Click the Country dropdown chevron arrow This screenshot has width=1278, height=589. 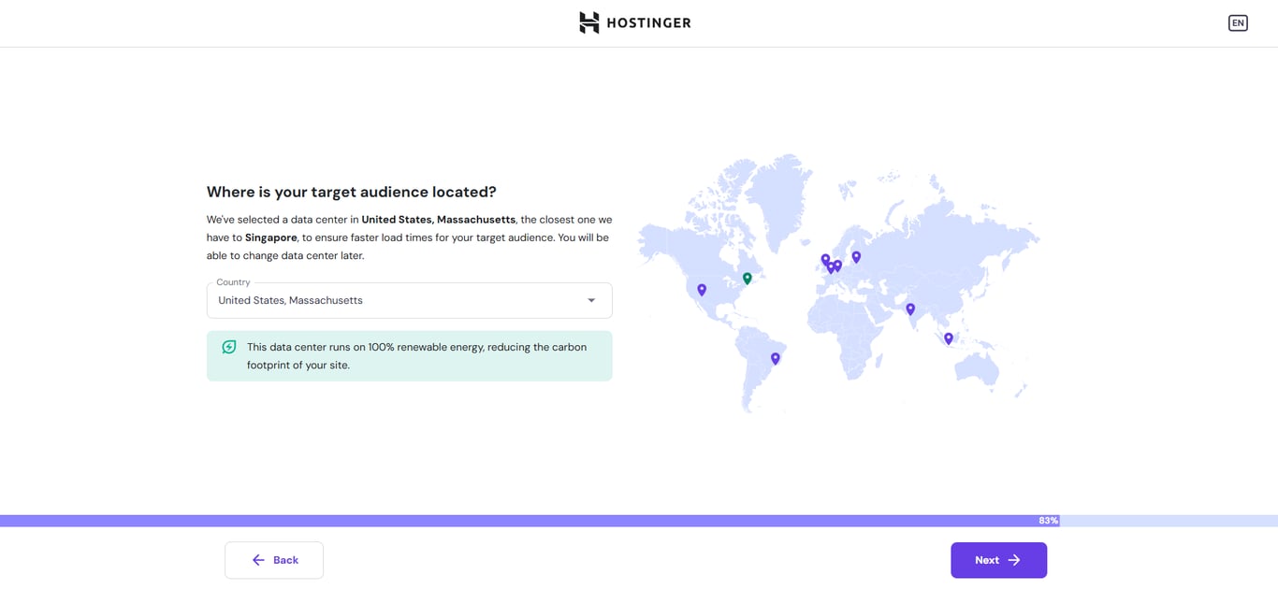[x=590, y=300]
